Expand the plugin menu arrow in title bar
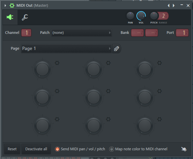 5,5
